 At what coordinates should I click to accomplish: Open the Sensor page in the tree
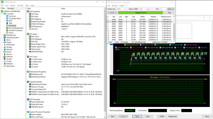11,33
